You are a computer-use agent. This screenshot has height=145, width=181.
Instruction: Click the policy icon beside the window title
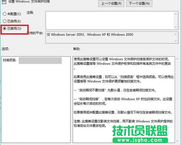click(x=4, y=2)
